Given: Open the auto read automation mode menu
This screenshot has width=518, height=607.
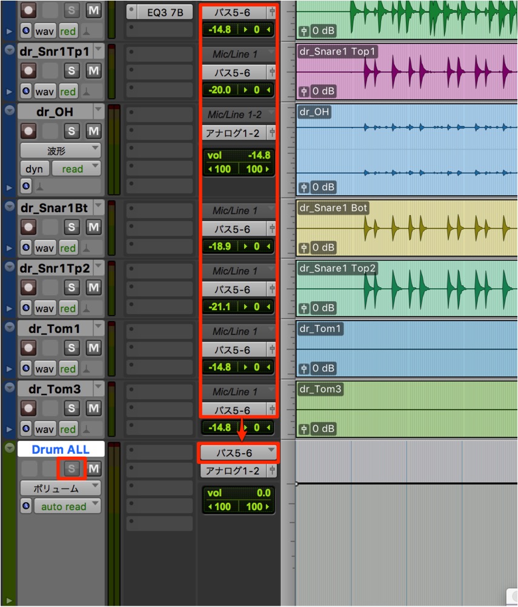Looking at the screenshot, I should (x=68, y=506).
